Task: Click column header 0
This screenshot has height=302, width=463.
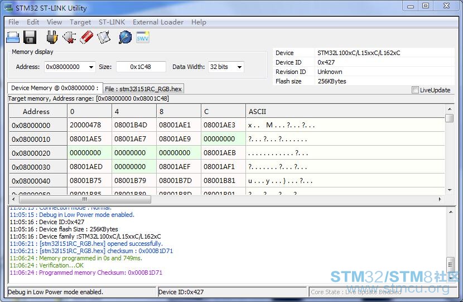Action: tap(89, 111)
